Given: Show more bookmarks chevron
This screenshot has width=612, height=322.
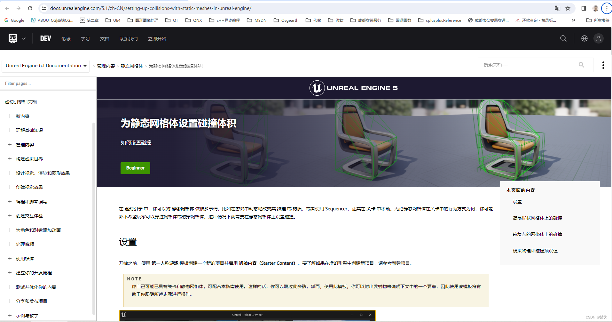Looking at the screenshot, I should pos(574,20).
